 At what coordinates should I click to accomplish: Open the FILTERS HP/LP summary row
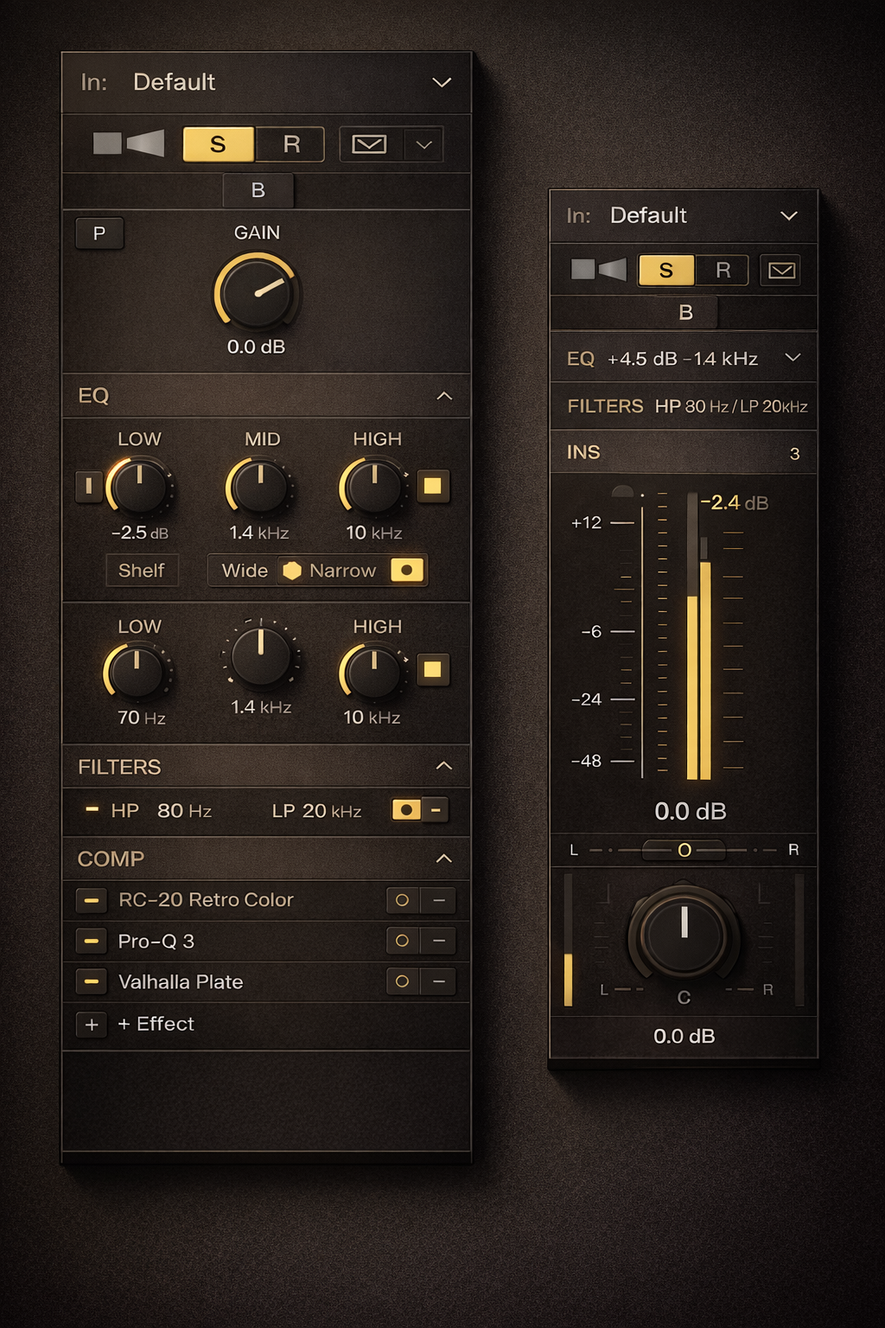coord(683,405)
